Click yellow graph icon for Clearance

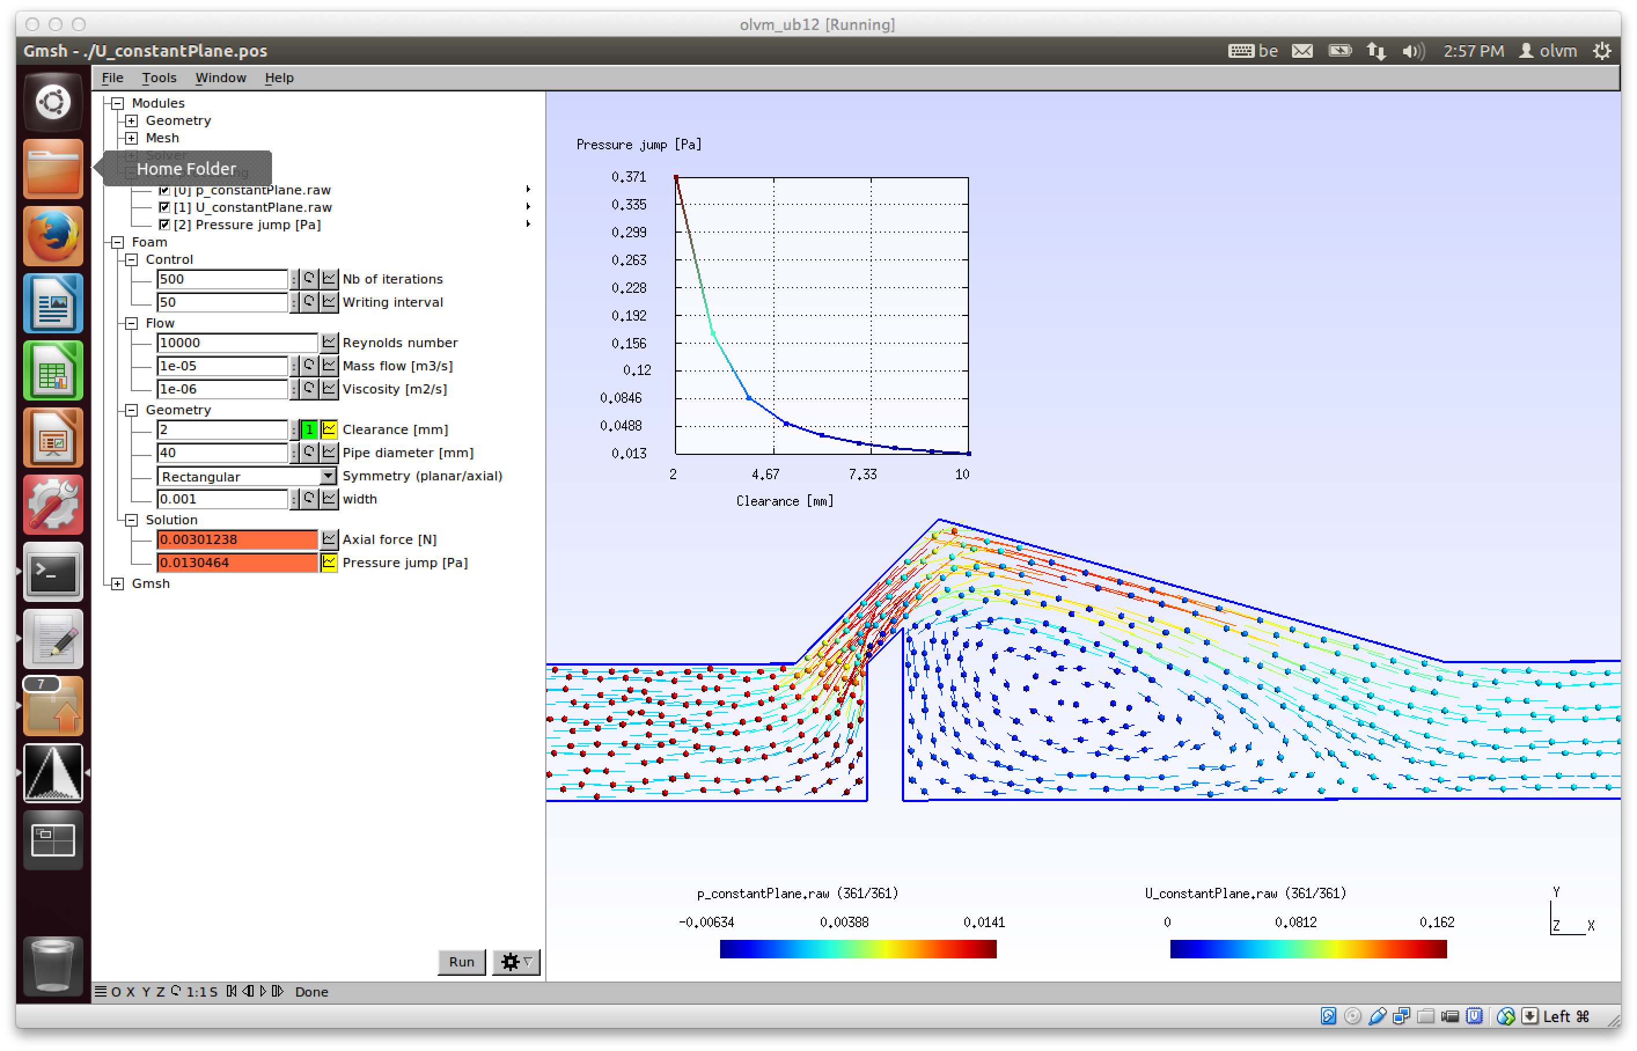pos(329,429)
